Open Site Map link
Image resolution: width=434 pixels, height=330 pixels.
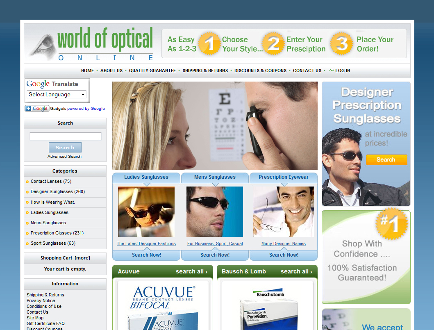35,318
